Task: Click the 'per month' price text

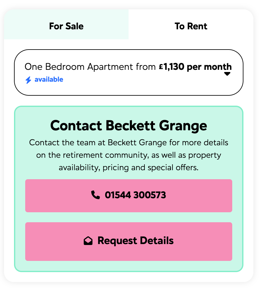Action: 209,67
